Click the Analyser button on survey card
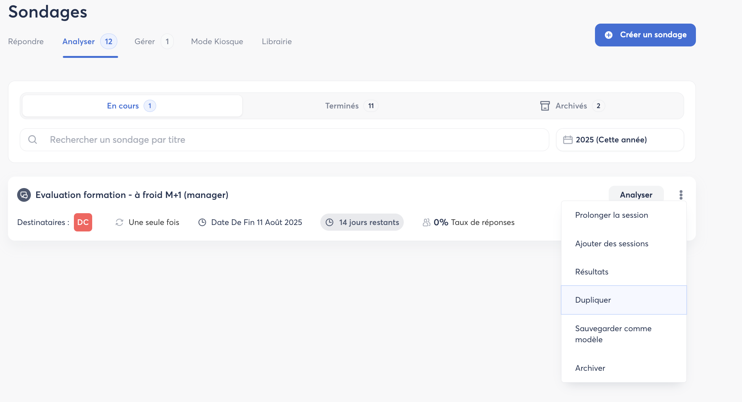The height and width of the screenshot is (402, 742). [636, 195]
